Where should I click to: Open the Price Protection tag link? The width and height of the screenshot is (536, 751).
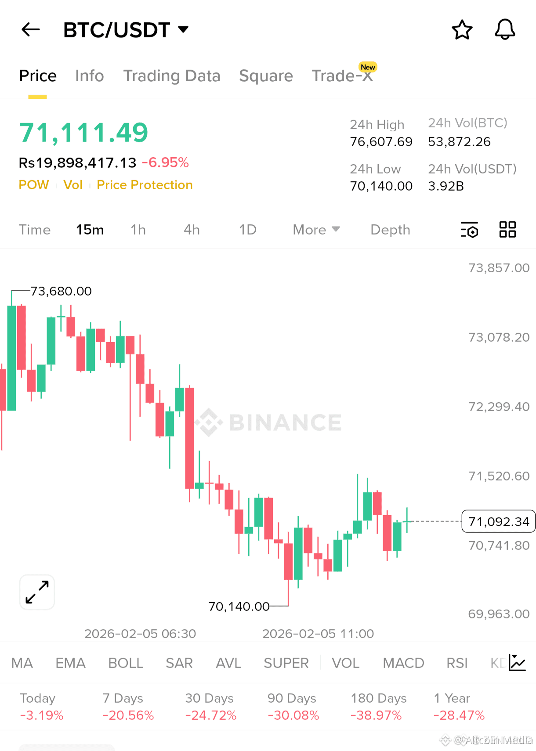145,185
